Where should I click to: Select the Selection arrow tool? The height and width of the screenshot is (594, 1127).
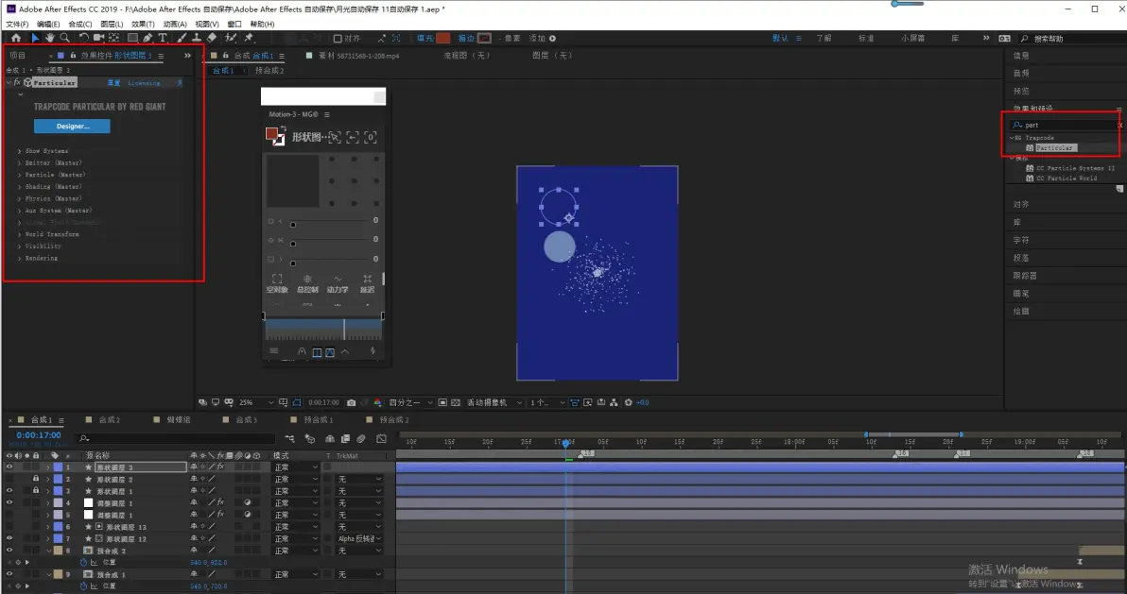(35, 38)
